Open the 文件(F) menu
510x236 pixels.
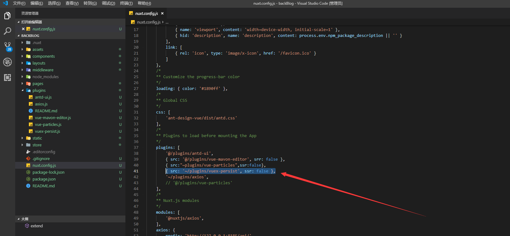click(x=19, y=3)
